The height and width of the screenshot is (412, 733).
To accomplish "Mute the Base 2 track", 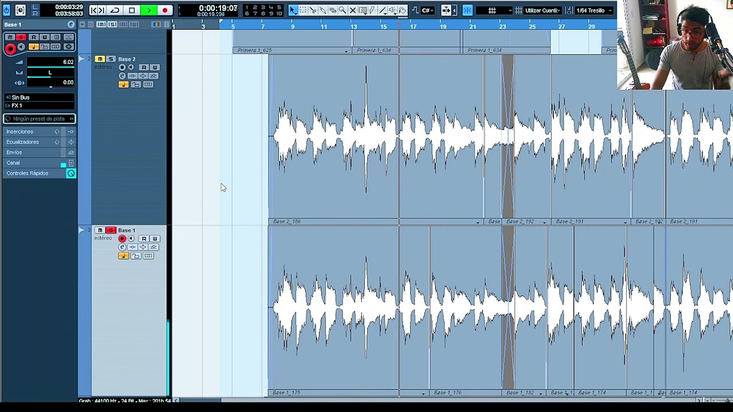I will [x=100, y=59].
